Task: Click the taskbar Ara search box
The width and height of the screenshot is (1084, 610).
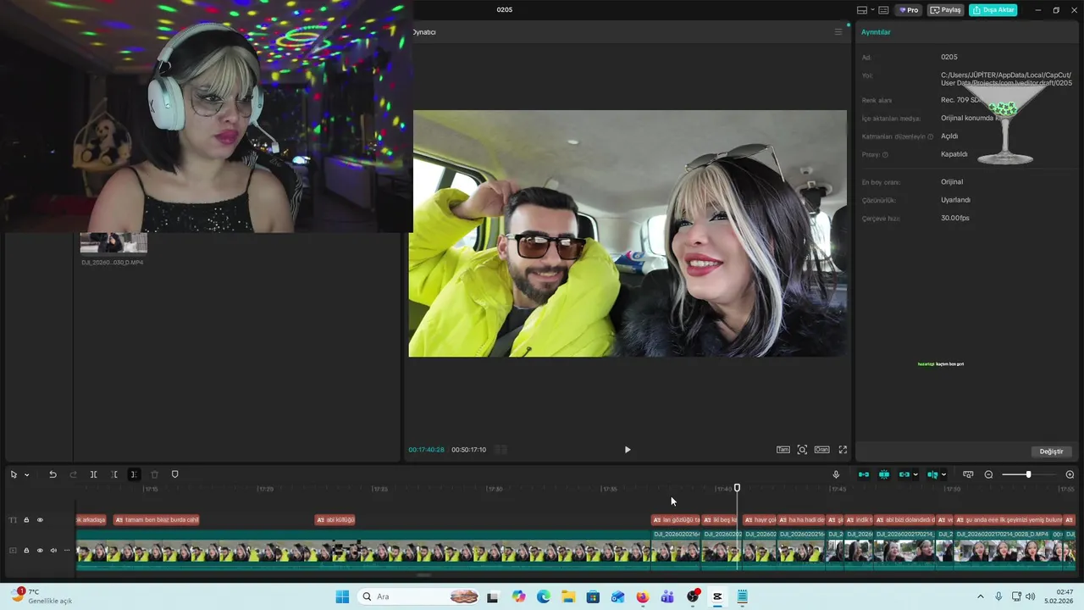Action: 420,596
